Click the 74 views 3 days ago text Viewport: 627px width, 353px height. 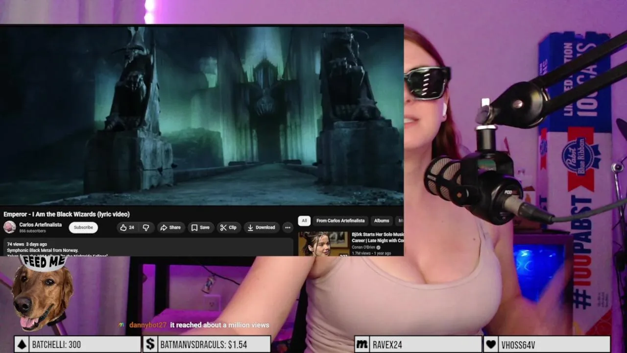tap(27, 244)
